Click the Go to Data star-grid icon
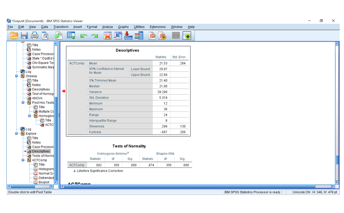 tap(108, 36)
